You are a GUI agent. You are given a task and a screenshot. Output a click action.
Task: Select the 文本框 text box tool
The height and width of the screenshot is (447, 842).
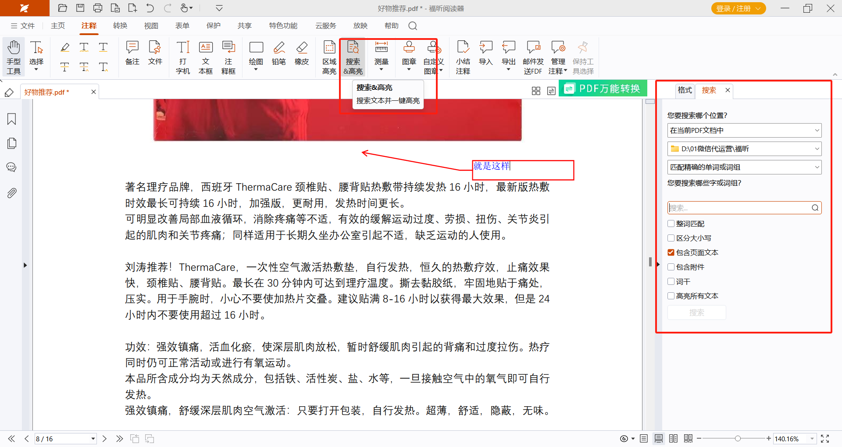206,57
